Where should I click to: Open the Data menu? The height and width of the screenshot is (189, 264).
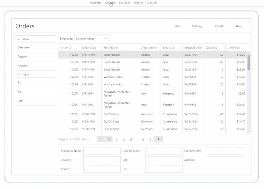[x=176, y=26]
